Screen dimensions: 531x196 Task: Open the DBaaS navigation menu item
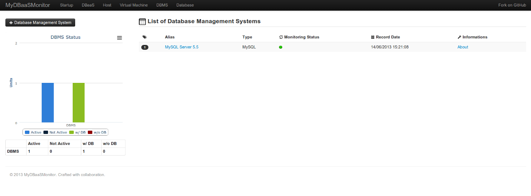point(88,5)
